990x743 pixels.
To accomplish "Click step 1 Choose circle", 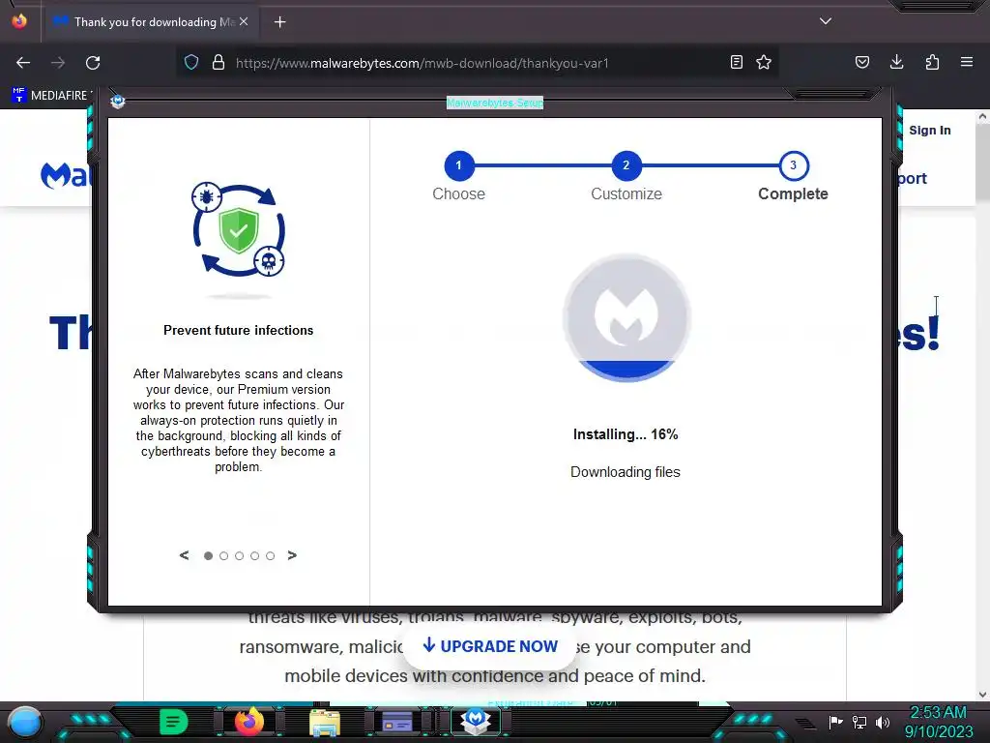I will pos(458,165).
